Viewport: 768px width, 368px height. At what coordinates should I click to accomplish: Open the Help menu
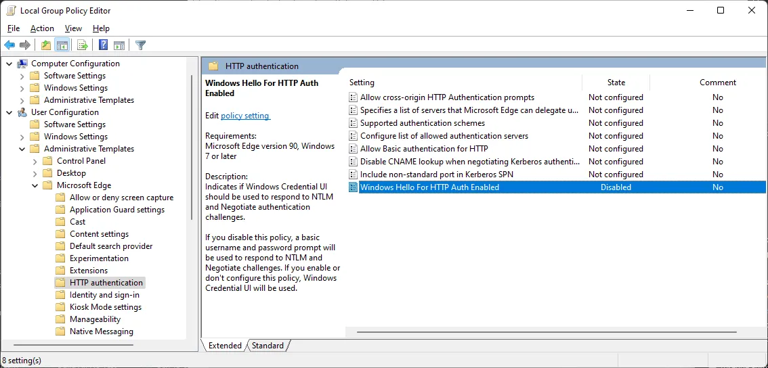[101, 28]
